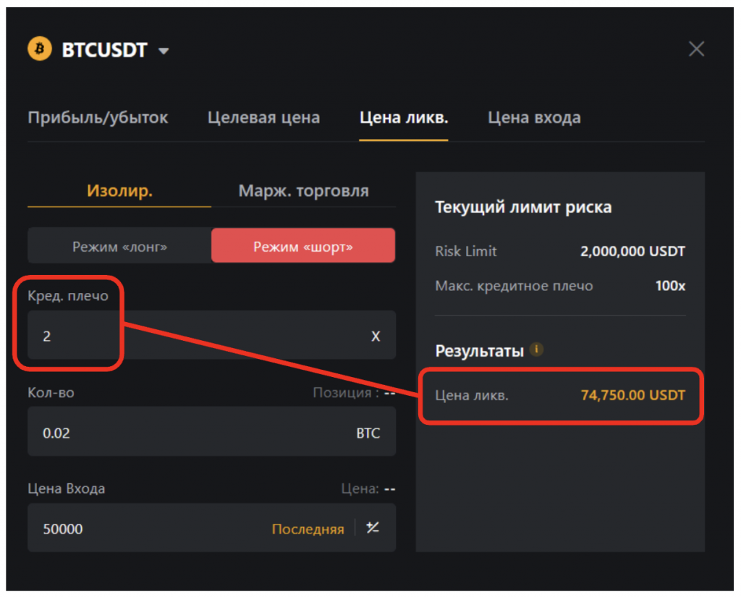Switch to Марж. торговля mode
The width and height of the screenshot is (741, 597).
(x=303, y=191)
